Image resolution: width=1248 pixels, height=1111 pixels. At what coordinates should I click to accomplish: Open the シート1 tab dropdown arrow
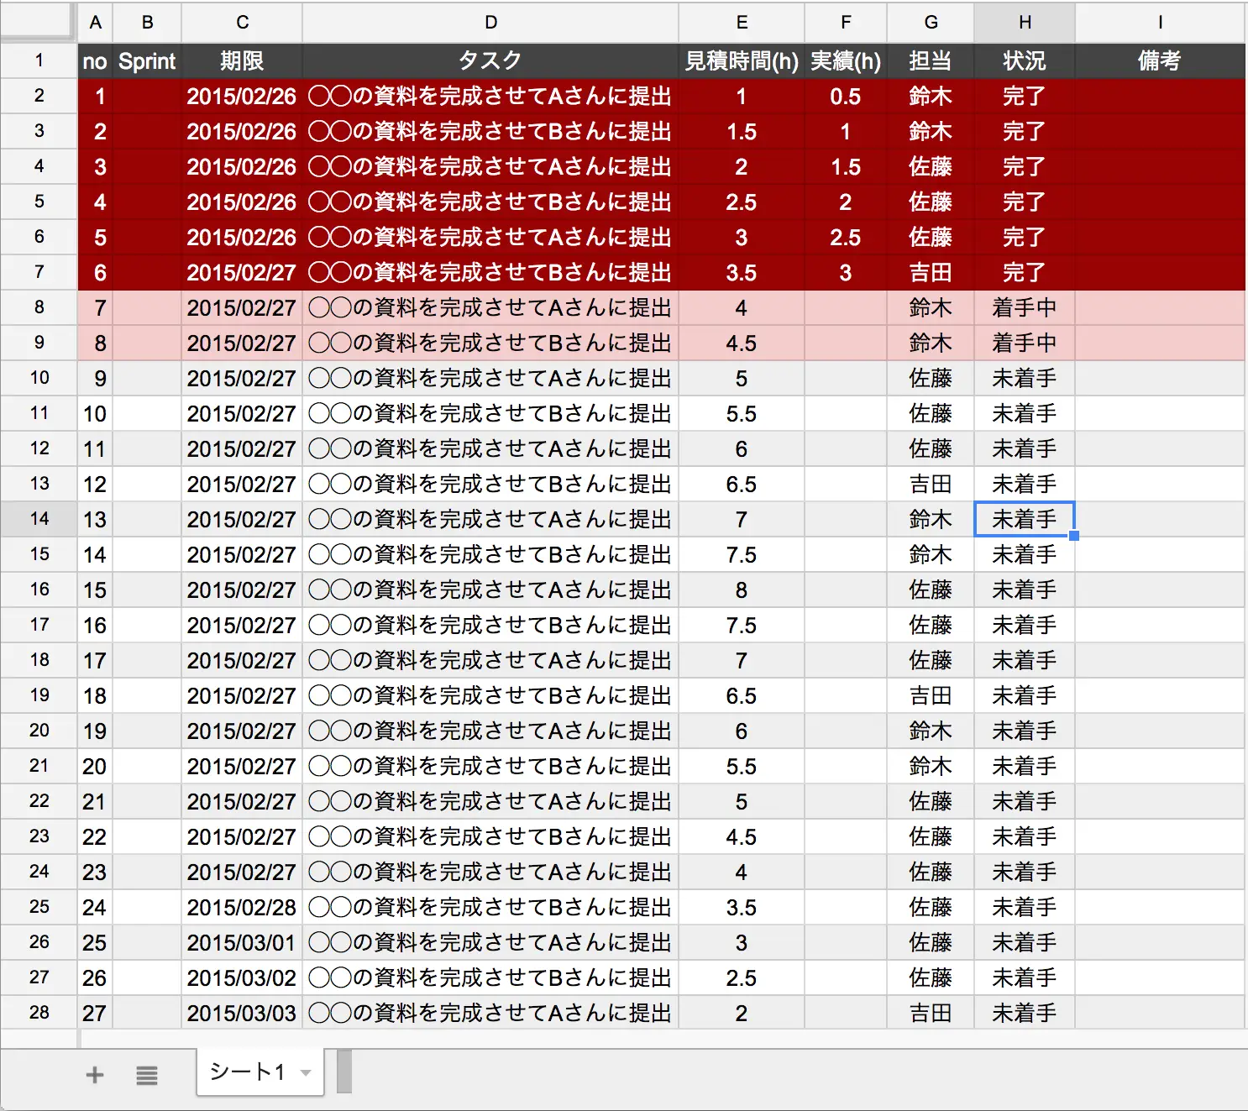click(x=307, y=1072)
